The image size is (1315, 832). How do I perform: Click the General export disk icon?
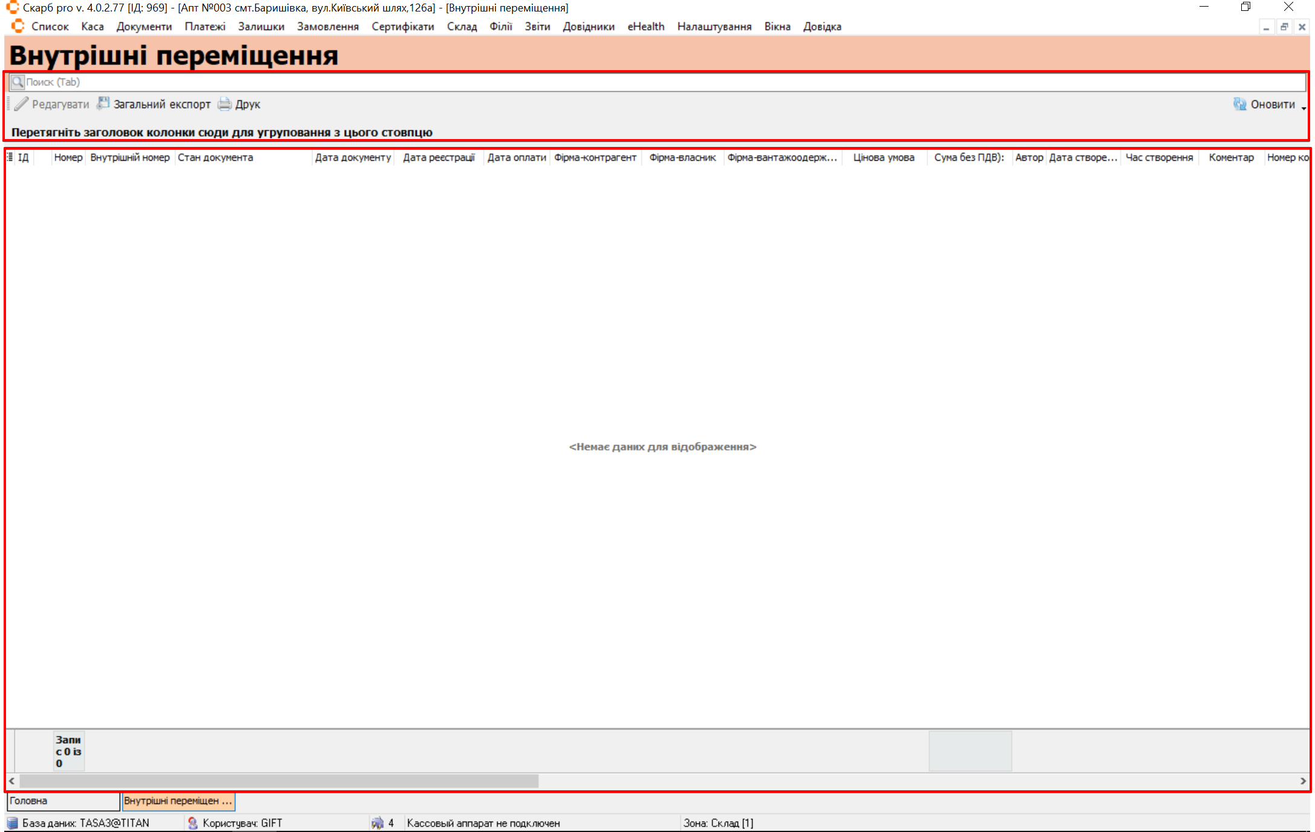pos(103,103)
